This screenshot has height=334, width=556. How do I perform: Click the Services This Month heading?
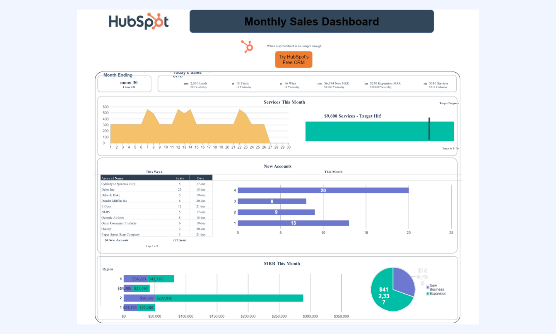point(284,102)
